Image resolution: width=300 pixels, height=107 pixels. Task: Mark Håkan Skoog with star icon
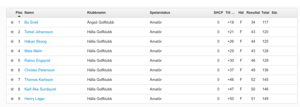tap(12, 41)
